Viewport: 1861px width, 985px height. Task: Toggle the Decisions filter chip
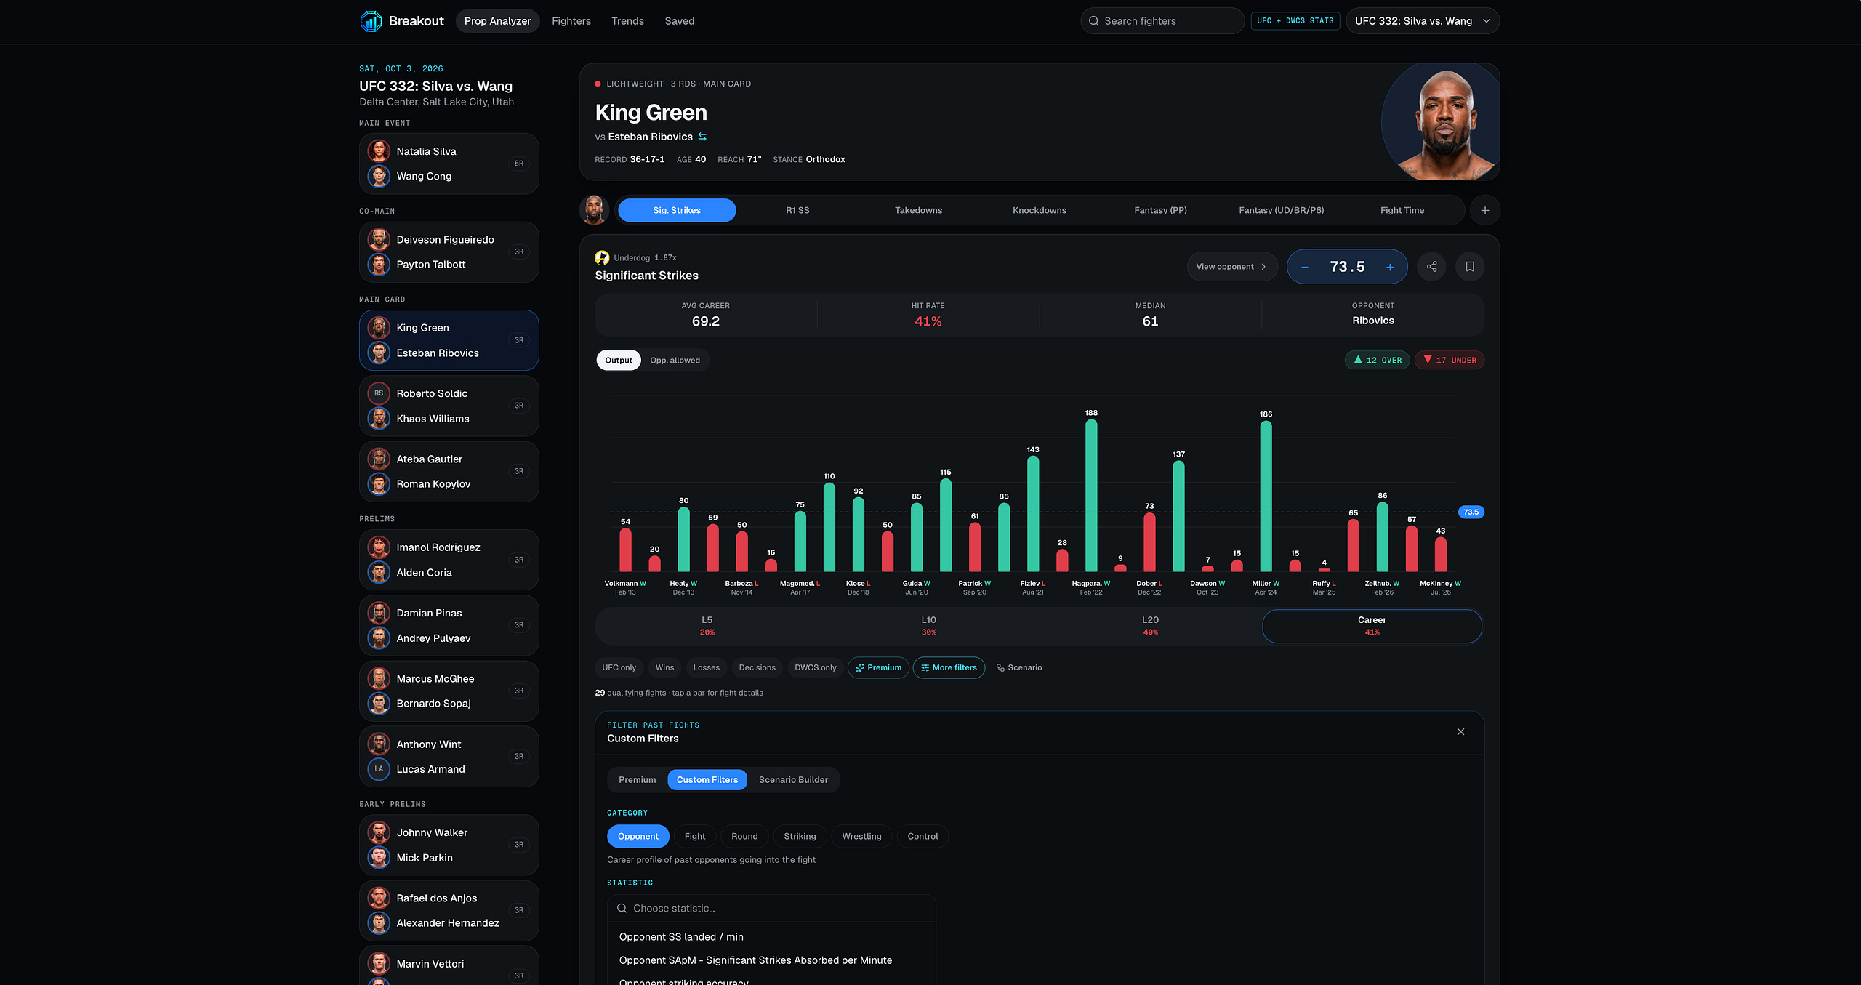point(757,667)
